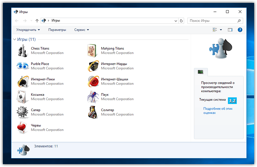
Task: Launch the Сапер mine icon
Action: [22, 112]
